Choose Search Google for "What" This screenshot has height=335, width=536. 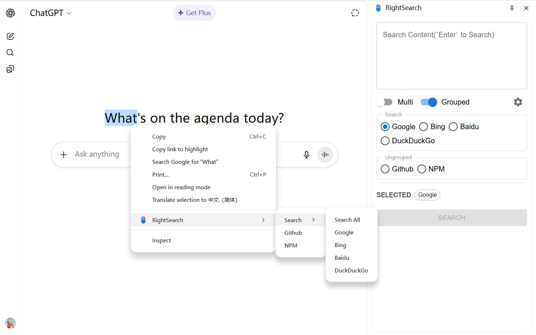click(x=203, y=162)
